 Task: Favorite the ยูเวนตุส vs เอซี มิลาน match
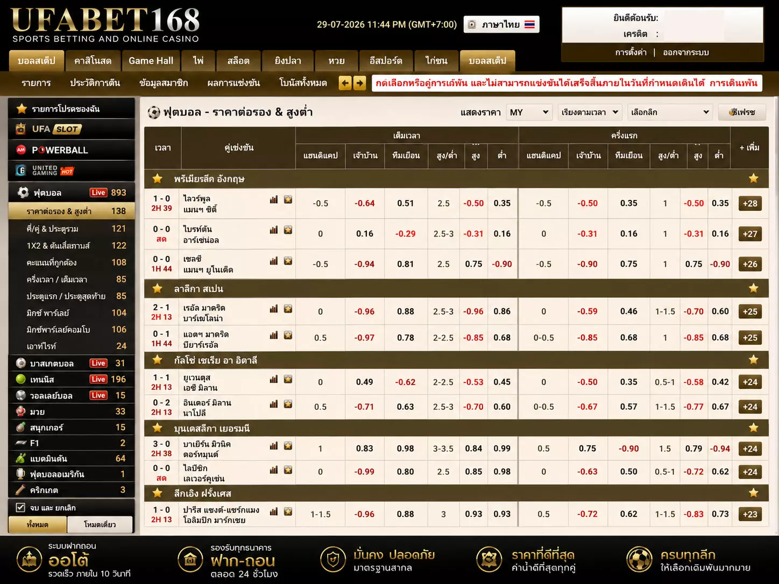[288, 379]
